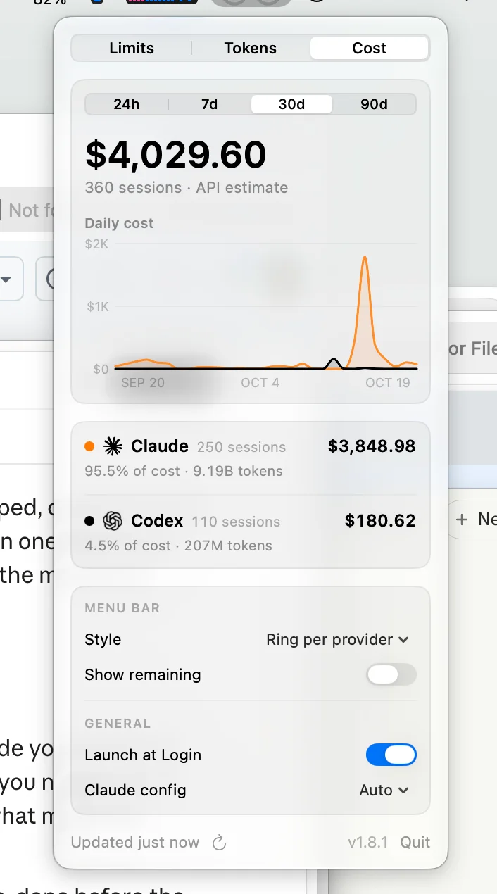This screenshot has width=497, height=894.
Task: Switch to the Limits tab
Action: point(132,48)
